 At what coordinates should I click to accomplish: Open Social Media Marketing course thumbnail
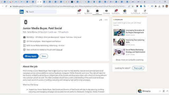[x=119, y=52]
